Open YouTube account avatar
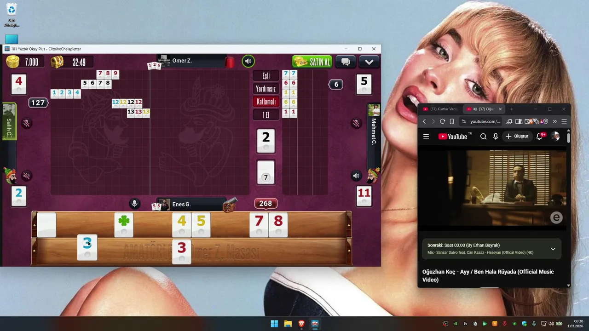 555,136
